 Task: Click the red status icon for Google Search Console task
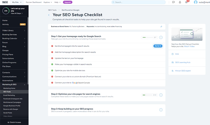point(52,83)
